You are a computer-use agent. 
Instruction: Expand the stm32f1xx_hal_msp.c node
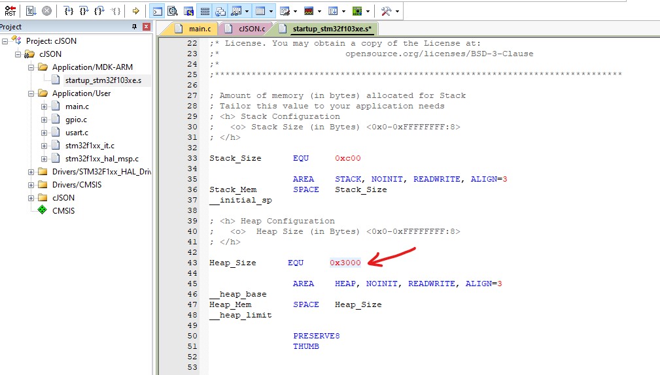tap(44, 159)
